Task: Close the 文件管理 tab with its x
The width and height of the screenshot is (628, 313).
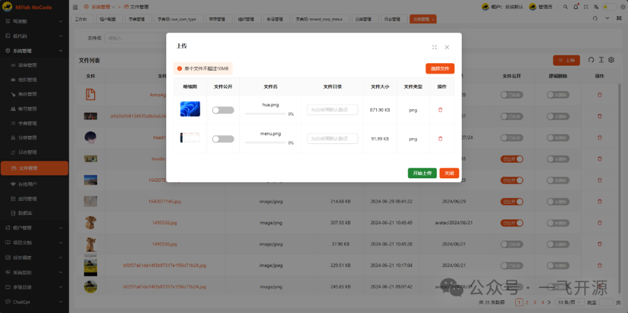Action: pos(433,19)
